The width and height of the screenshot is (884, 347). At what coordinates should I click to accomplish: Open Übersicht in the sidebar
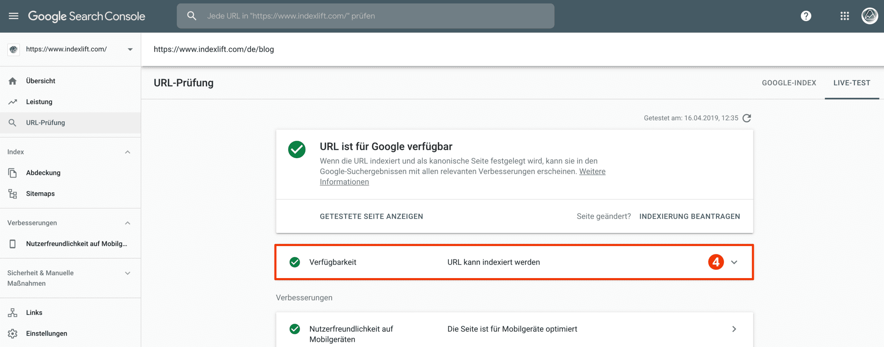[x=70, y=81]
